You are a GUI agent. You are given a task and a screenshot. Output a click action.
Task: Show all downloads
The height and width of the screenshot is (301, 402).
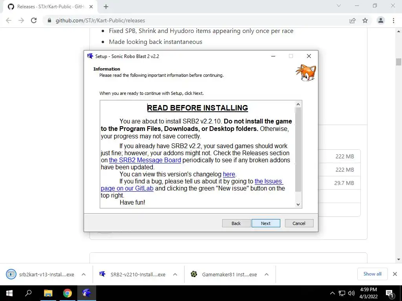pyautogui.click(x=372, y=274)
